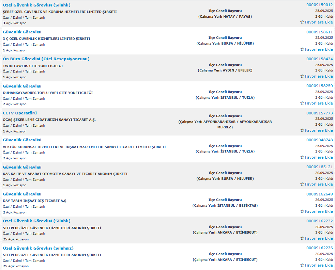Open the CCTV Operatörü job posting
Viewport: 335px width, 270px height.
pos(20,113)
